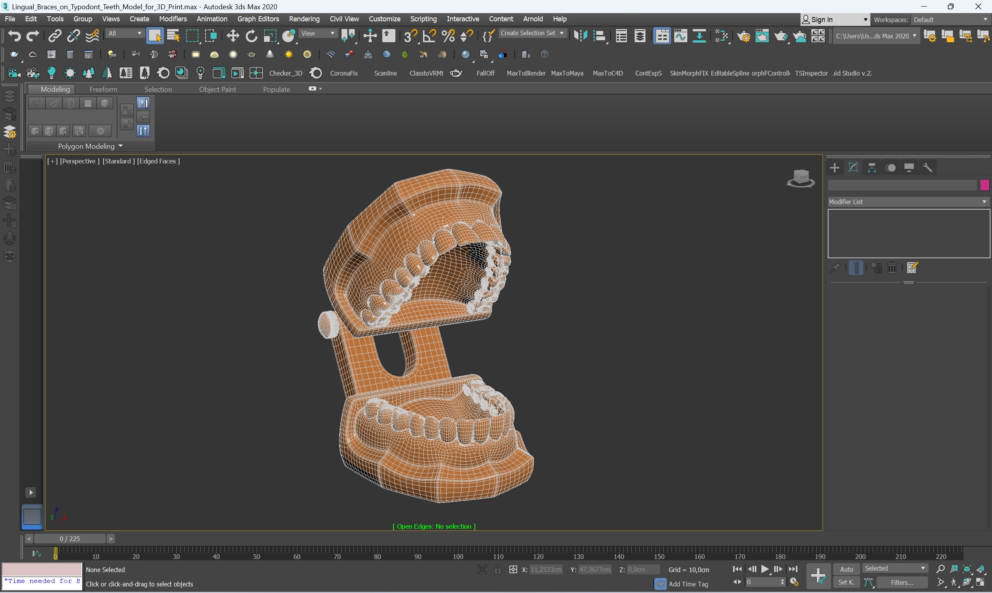Toggle the Angle Snap button

[x=429, y=36]
